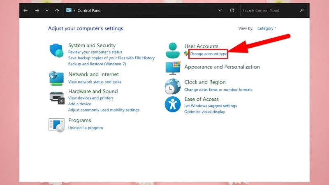329x185 pixels.
Task: Open Network and Internet category
Action: pyautogui.click(x=94, y=74)
